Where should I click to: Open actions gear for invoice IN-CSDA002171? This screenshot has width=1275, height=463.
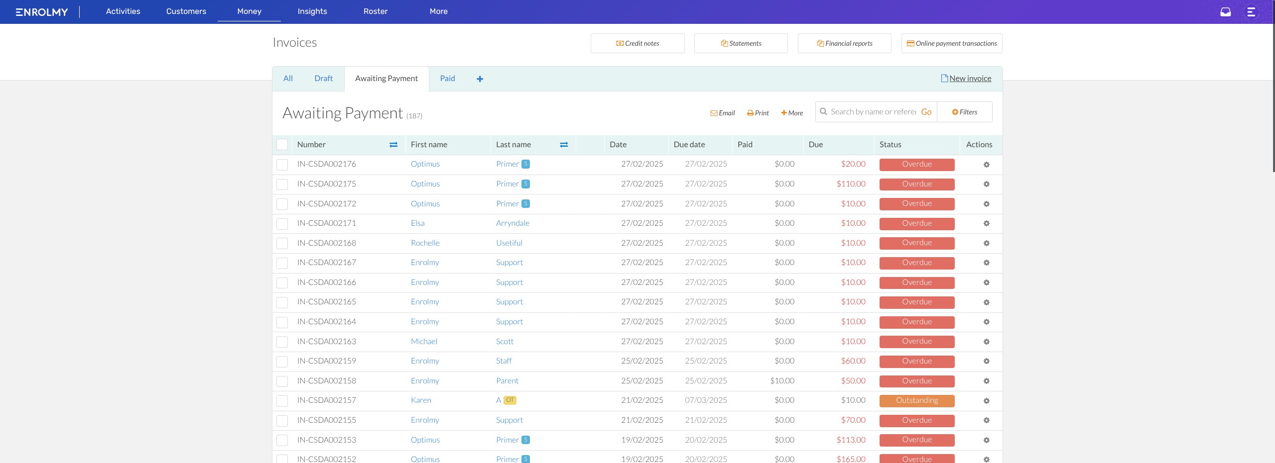point(986,223)
